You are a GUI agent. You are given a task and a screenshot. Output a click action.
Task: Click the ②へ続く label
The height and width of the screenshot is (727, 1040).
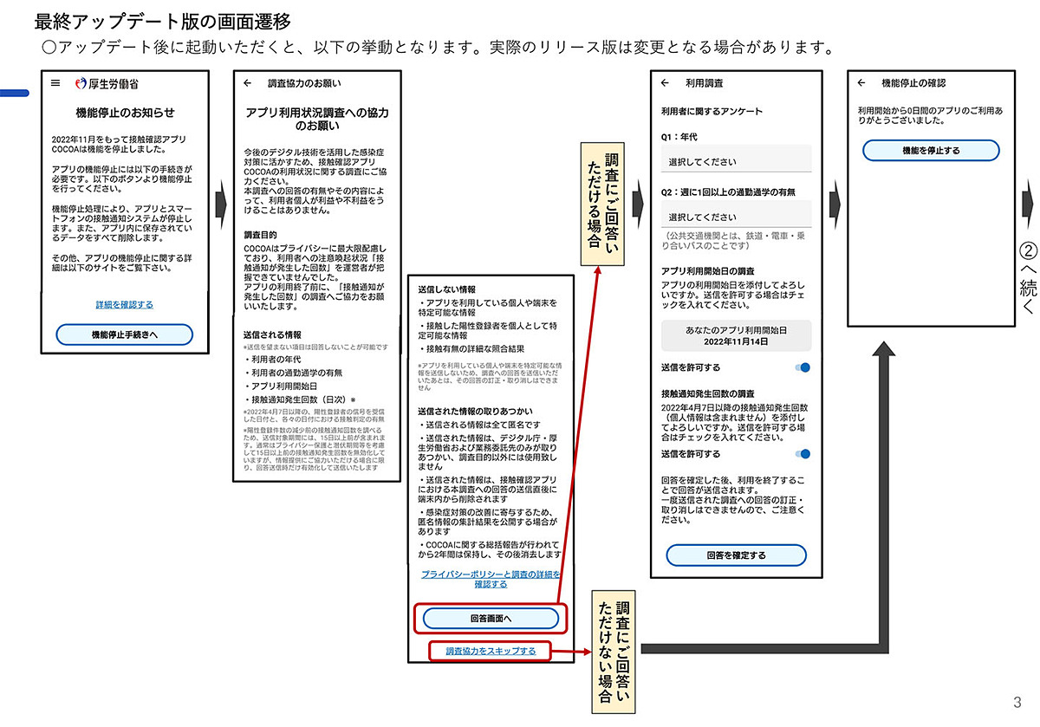(1027, 278)
